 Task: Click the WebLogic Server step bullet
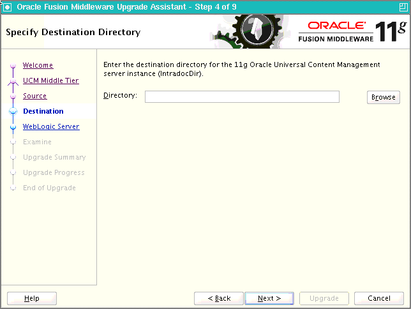pyautogui.click(x=13, y=127)
